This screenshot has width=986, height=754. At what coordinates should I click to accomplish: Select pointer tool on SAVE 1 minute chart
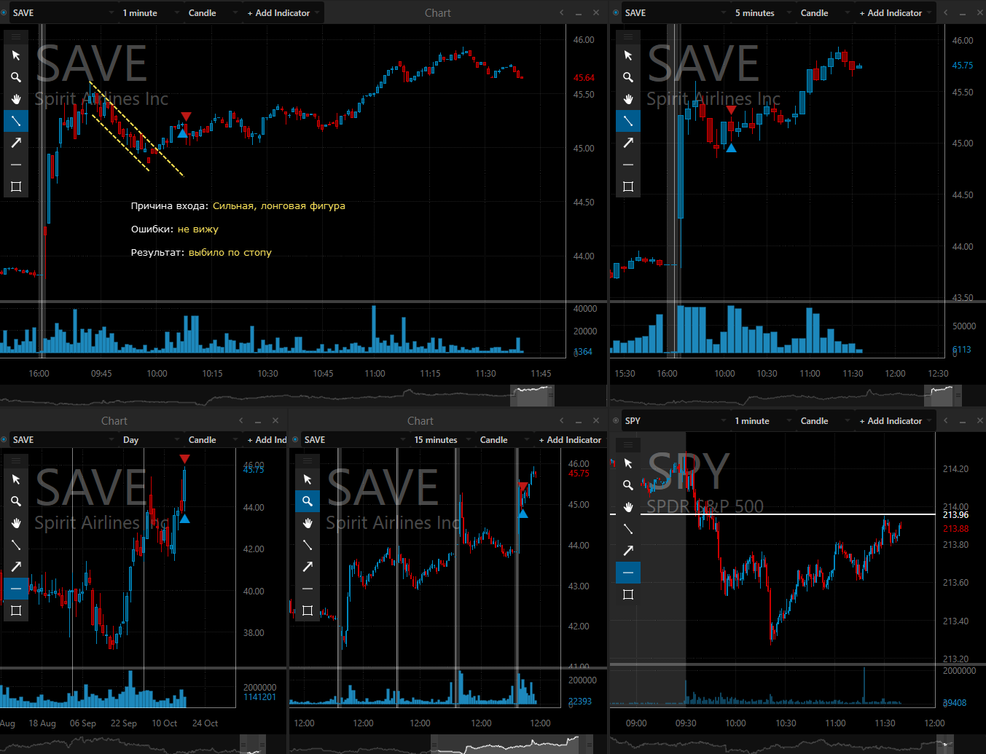[x=16, y=55]
